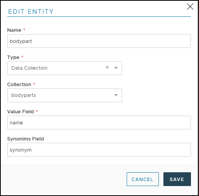Focus the Synonims Field input containing synonym
The height and width of the screenshot is (196, 199).
pos(99,150)
